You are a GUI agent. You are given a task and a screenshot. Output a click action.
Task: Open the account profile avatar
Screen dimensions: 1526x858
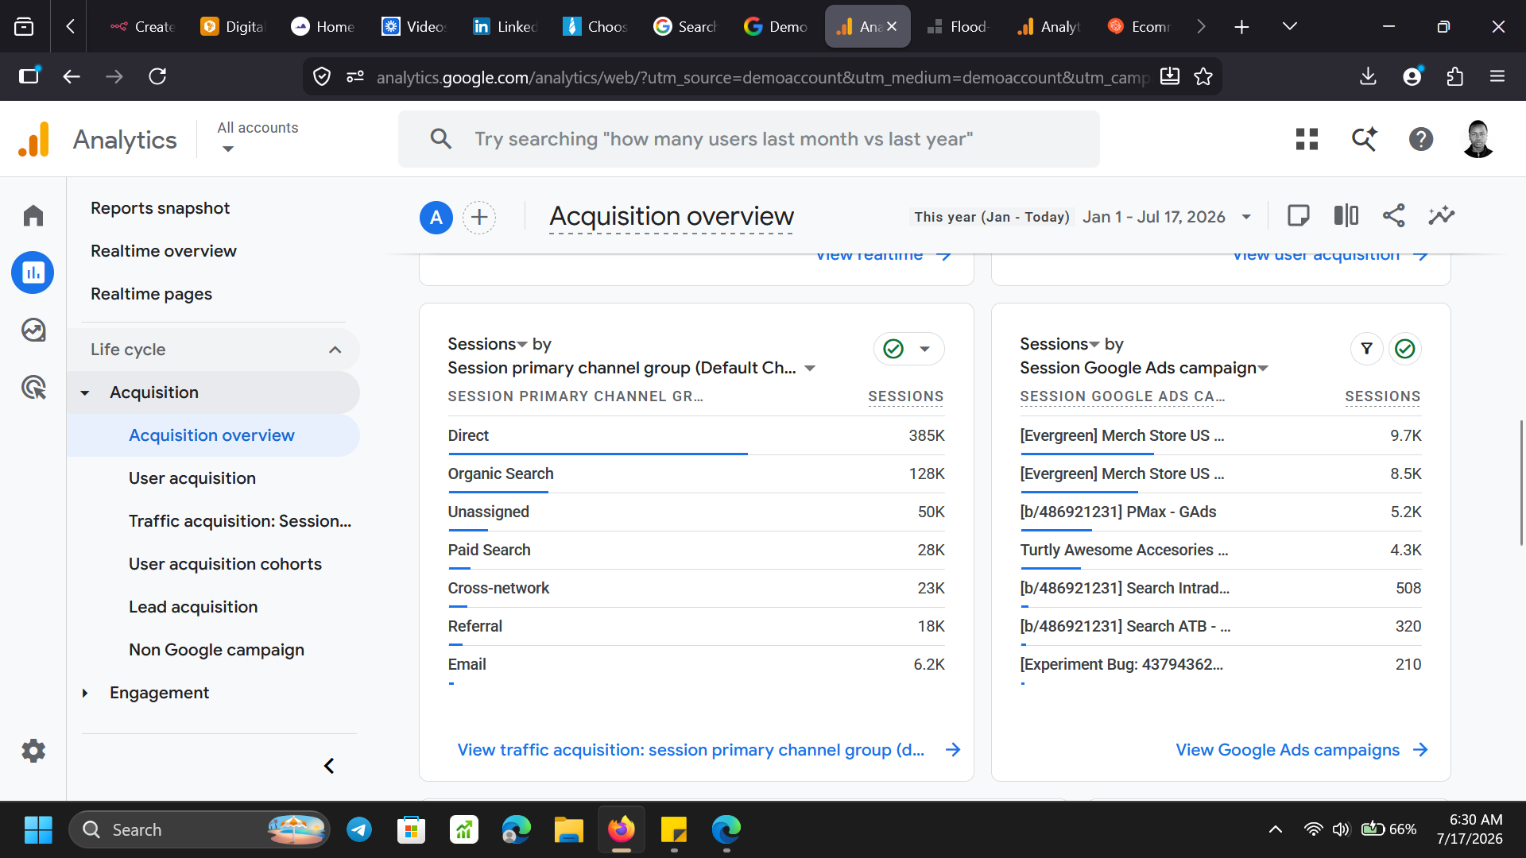1478,139
